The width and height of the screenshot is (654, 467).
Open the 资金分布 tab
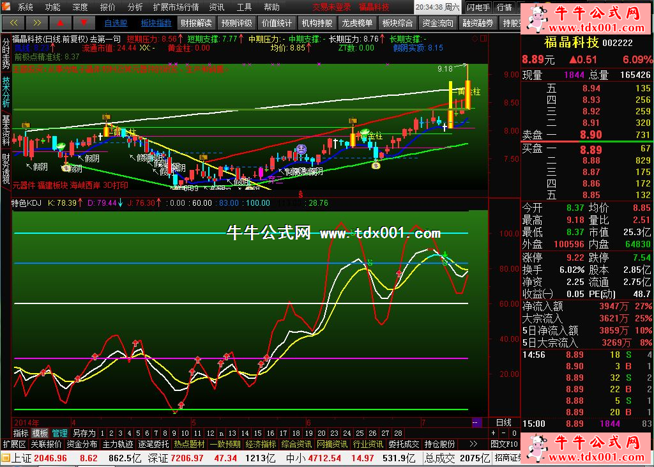[x=82, y=444]
